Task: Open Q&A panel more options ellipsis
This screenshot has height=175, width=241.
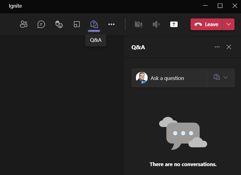Action: pyautogui.click(x=217, y=47)
